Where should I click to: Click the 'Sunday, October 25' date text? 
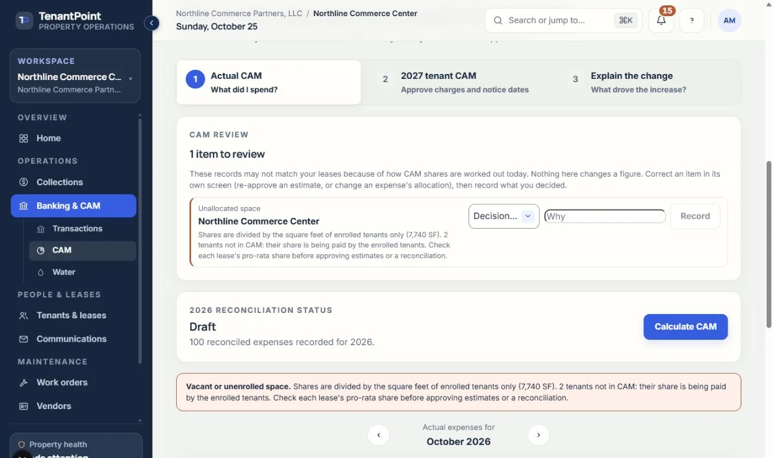[215, 26]
